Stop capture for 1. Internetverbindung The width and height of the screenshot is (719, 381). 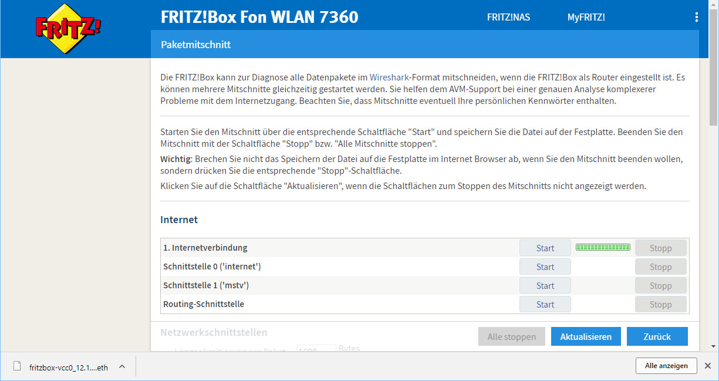point(660,248)
